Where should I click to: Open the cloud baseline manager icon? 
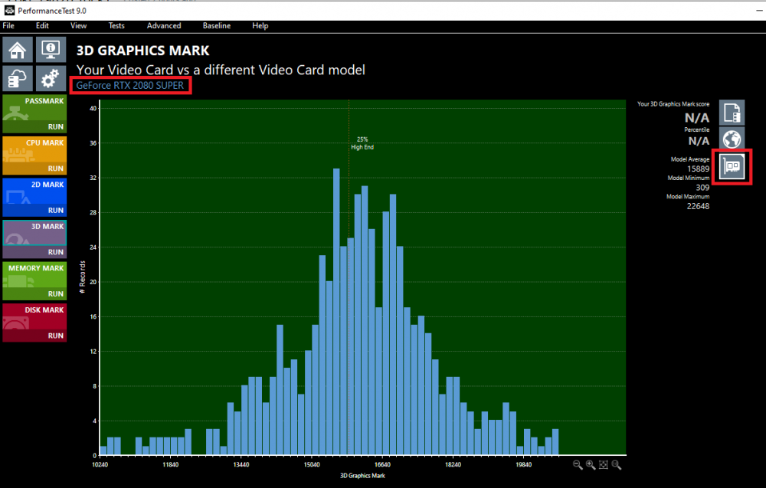[18, 78]
